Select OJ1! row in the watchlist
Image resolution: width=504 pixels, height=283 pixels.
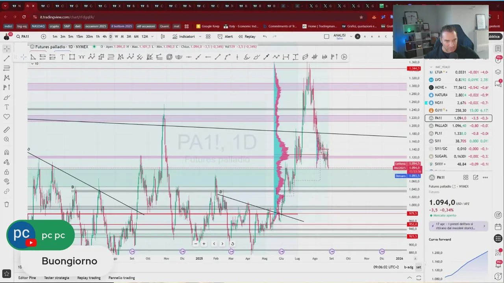(x=459, y=110)
